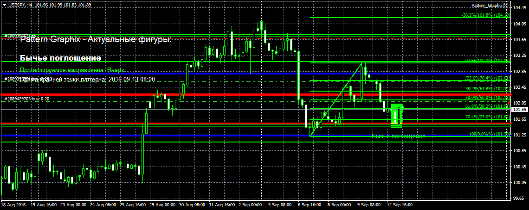The height and width of the screenshot is (210, 529).
Task: Click the green 'Бычье поглощение' label under the candles
Action: click(399, 136)
